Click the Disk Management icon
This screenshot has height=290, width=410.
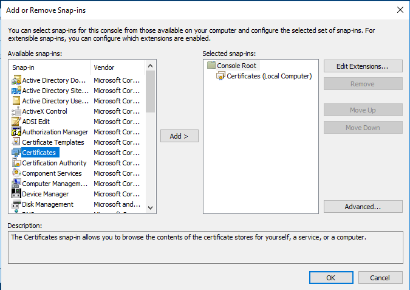pos(16,204)
